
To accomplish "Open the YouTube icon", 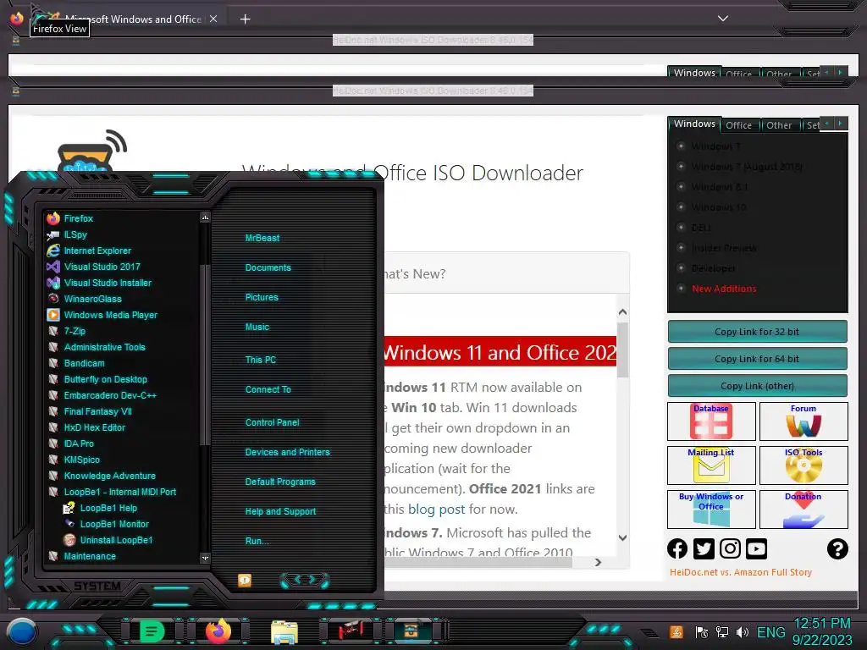I will (x=756, y=548).
